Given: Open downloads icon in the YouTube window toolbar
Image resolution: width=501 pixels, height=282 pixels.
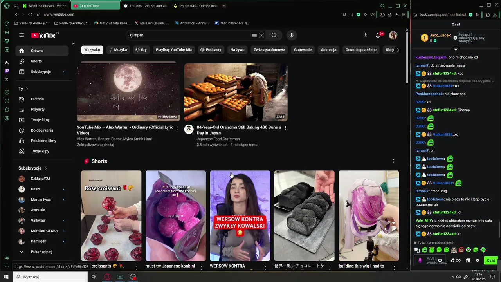Looking at the screenshot, I should (x=396, y=14).
